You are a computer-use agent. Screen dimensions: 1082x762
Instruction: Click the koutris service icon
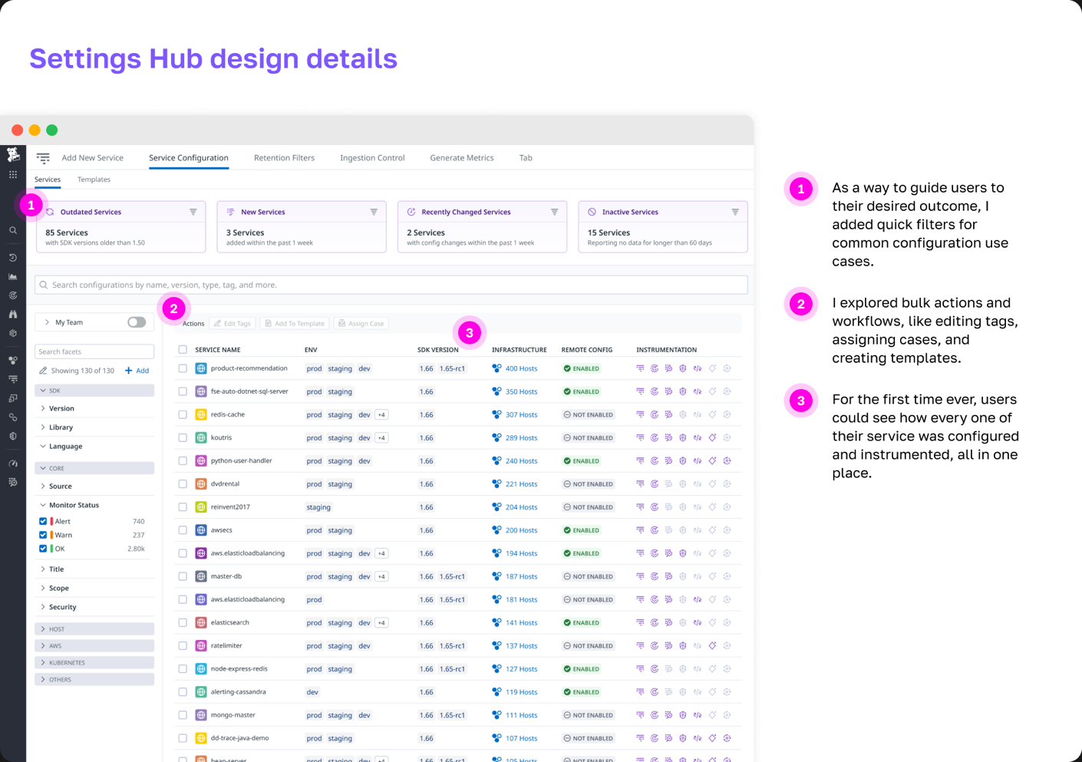point(201,437)
